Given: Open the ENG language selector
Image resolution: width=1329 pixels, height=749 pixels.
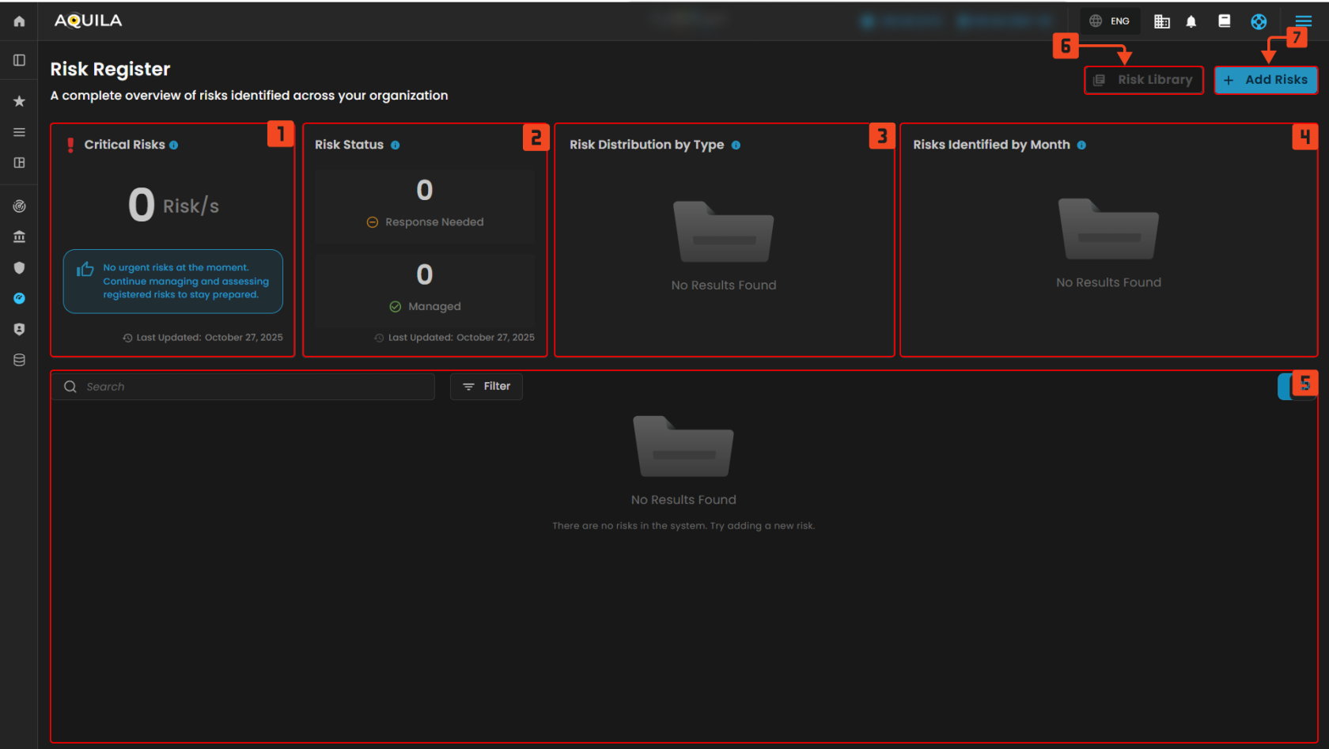Looking at the screenshot, I should 1110,21.
